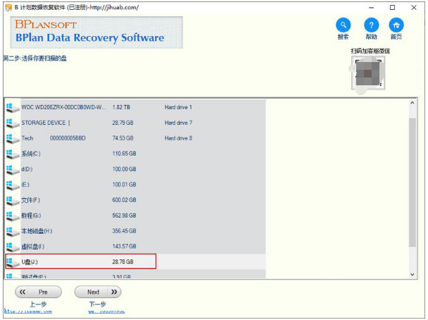Go to Home (首页) icon
Screen dimensions: 428x320
397,26
